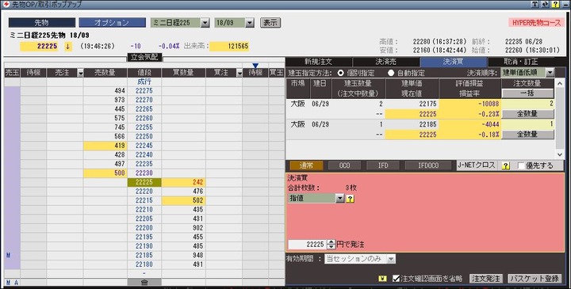Open the ミニ日経225 product dropdown

point(205,22)
